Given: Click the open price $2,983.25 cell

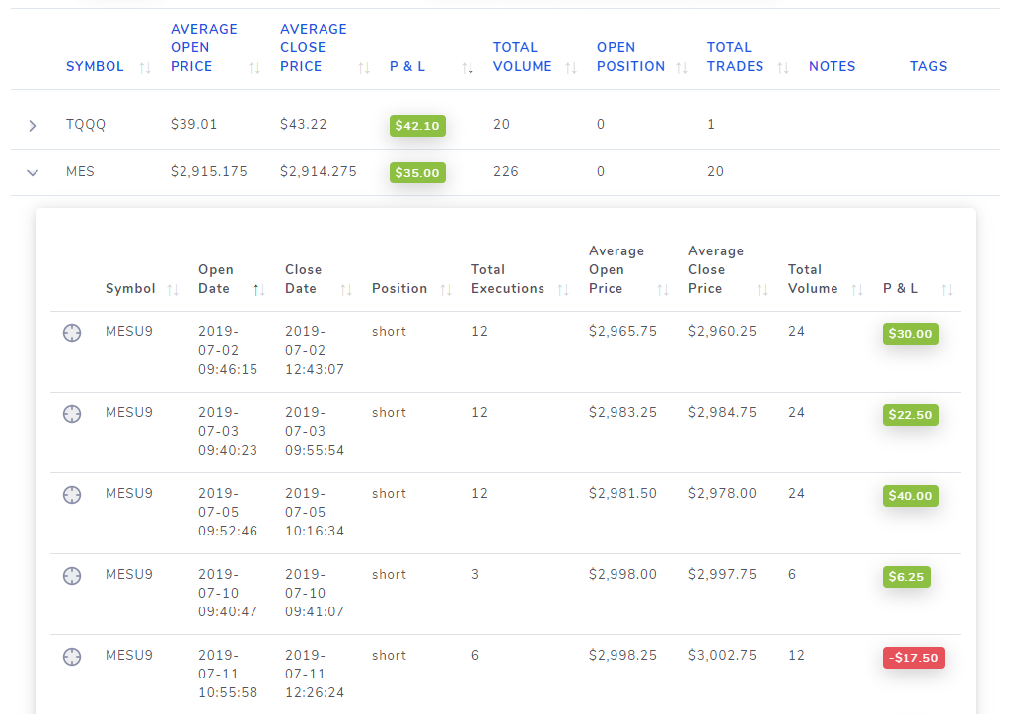Looking at the screenshot, I should [x=622, y=413].
